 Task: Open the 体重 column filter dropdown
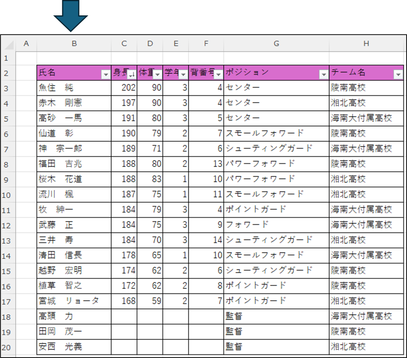(x=158, y=75)
